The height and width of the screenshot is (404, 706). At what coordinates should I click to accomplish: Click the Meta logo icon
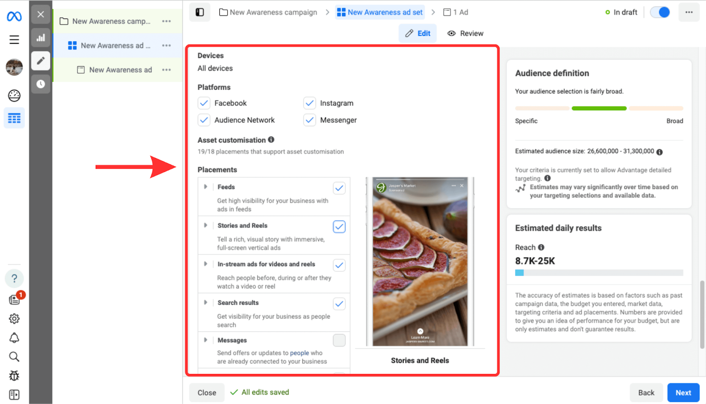14,16
